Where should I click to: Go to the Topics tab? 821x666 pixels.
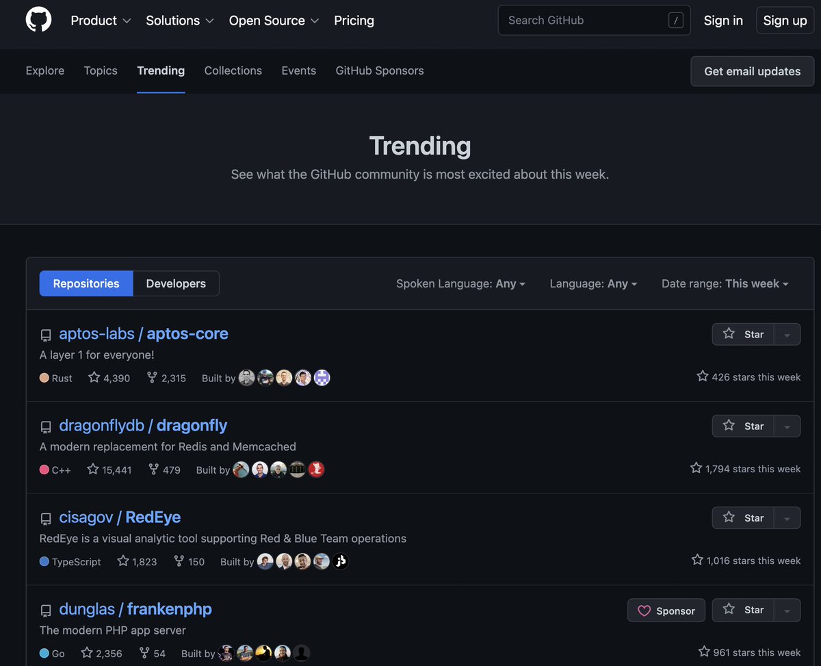[x=101, y=71]
